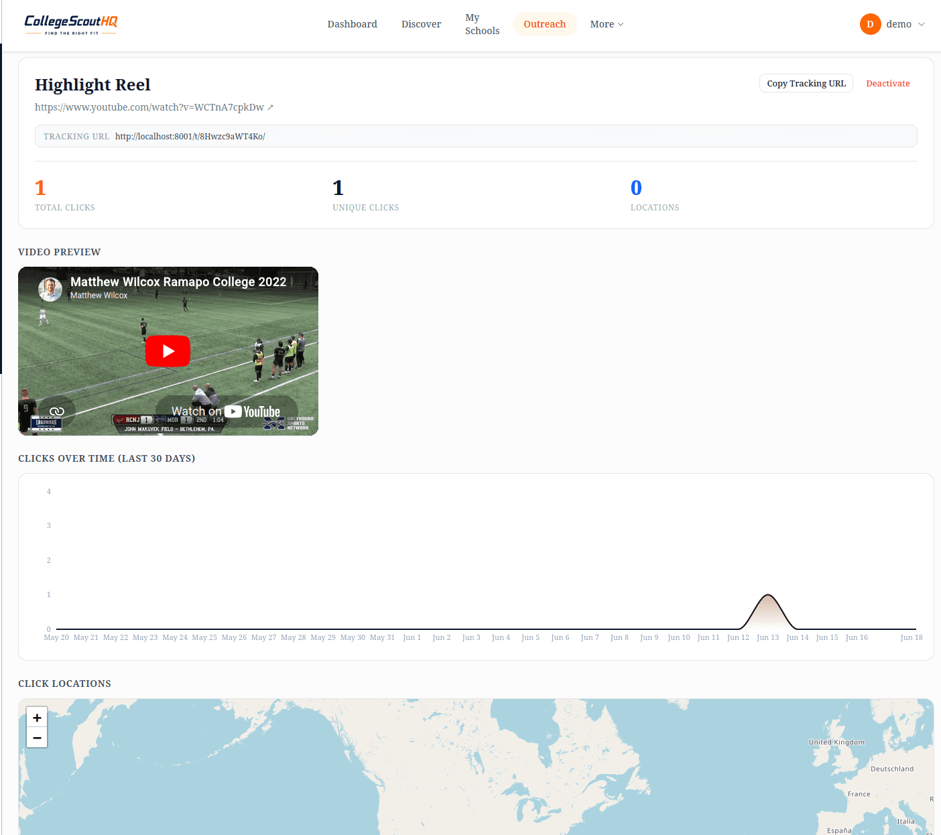Click Watch on YouTube button
Viewport: 941px width, 835px height.
226,411
